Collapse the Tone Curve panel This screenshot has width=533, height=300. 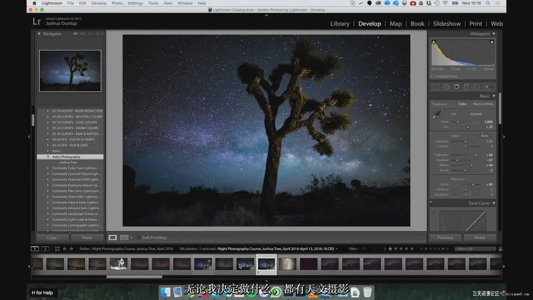[x=494, y=203]
